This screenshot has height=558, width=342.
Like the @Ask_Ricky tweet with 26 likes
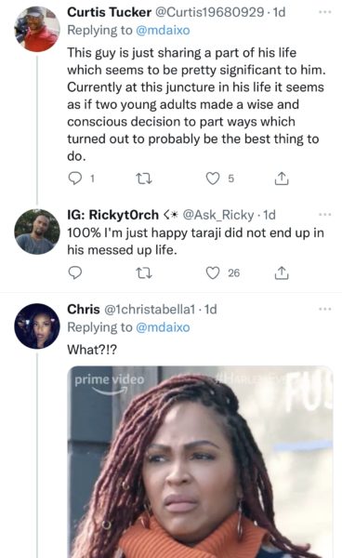(x=213, y=272)
